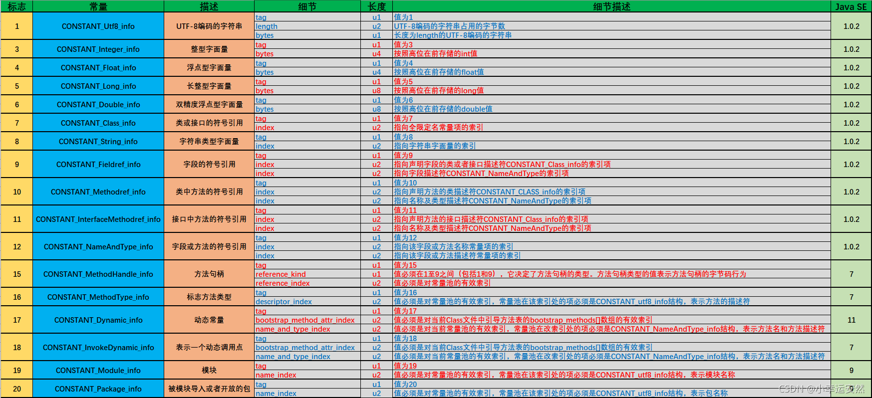Image resolution: width=872 pixels, height=398 pixels.
Task: Select the 动态常量 cell
Action: click(209, 320)
